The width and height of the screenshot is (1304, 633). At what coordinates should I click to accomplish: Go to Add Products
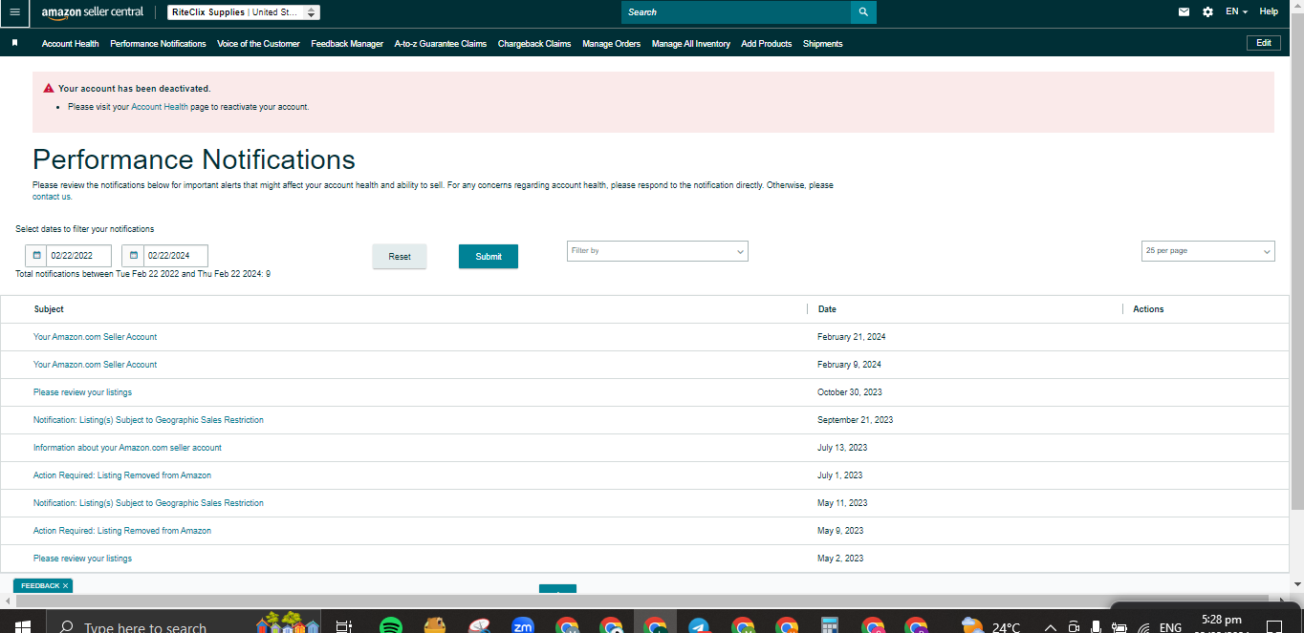tap(767, 44)
